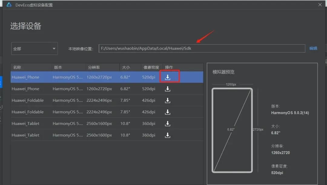Viewport: 327px width, 185px height.
Task: Click the phone outline in 模拟器预览
Action: coord(232,130)
